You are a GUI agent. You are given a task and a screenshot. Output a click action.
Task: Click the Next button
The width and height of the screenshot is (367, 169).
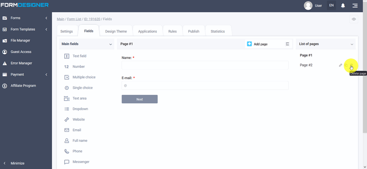(x=140, y=99)
